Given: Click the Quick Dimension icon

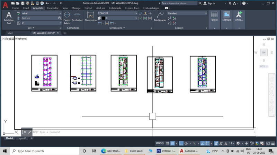Looking at the screenshot, I should (107, 23).
